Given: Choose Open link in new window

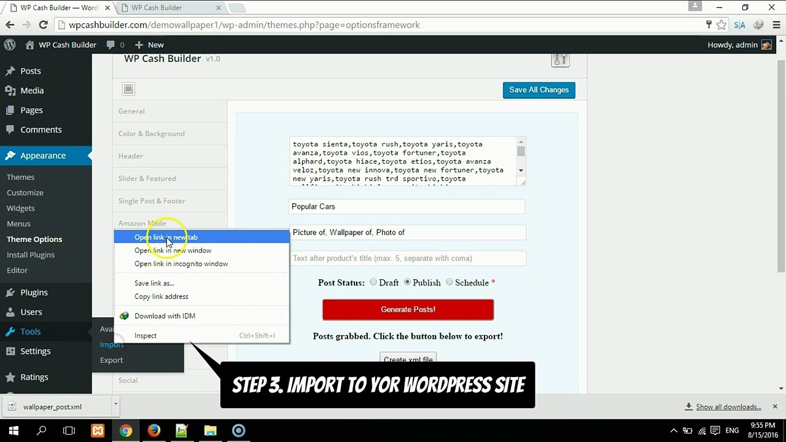Looking at the screenshot, I should click(201, 250).
